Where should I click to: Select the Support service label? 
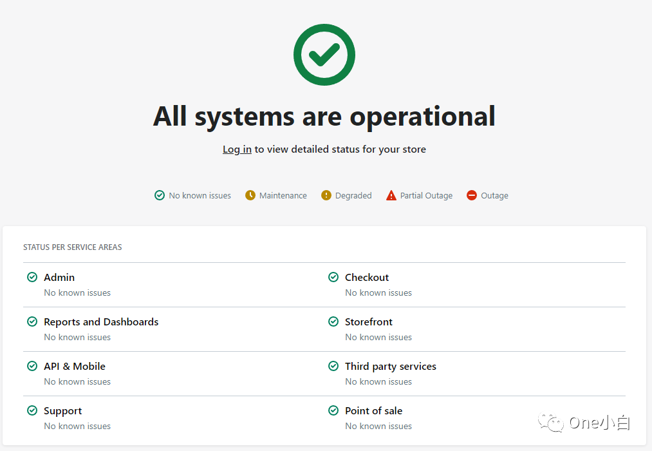tap(62, 410)
